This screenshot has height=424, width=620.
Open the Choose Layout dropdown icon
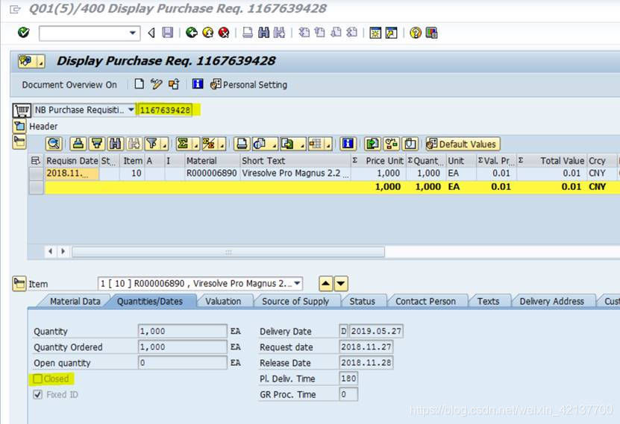pyautogui.click(x=320, y=144)
